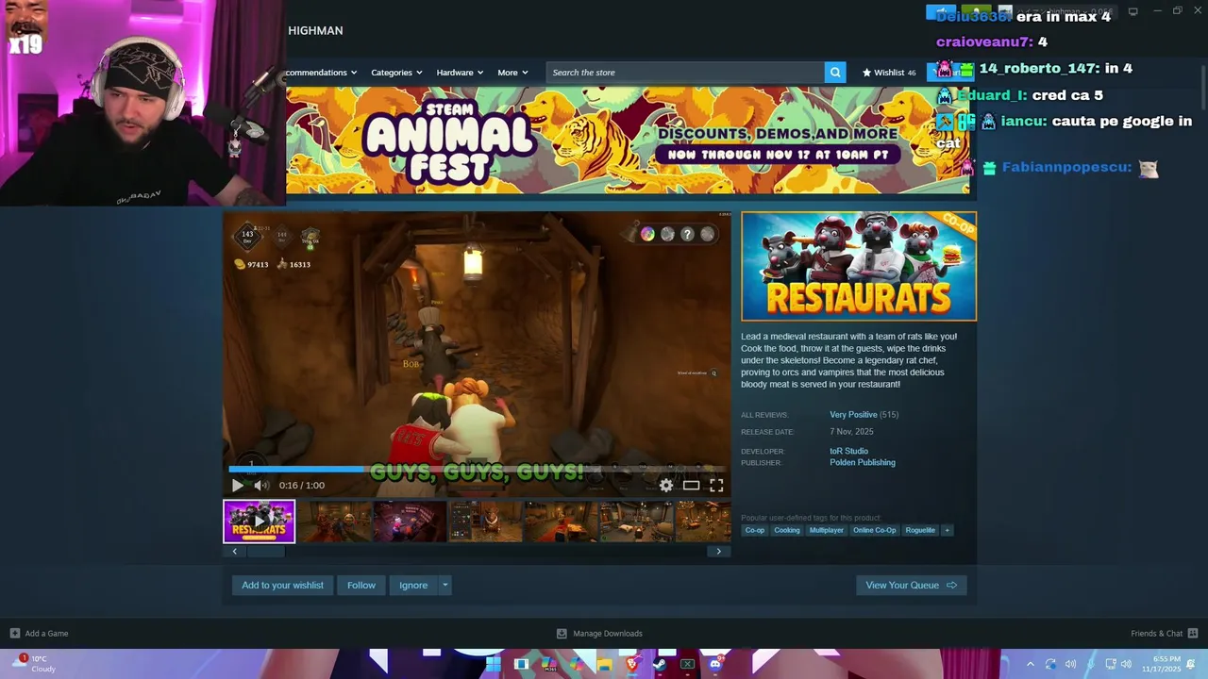Follow the Restaurats game
This screenshot has height=679, width=1208.
[361, 585]
